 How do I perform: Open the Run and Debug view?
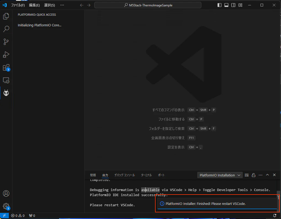[6, 55]
